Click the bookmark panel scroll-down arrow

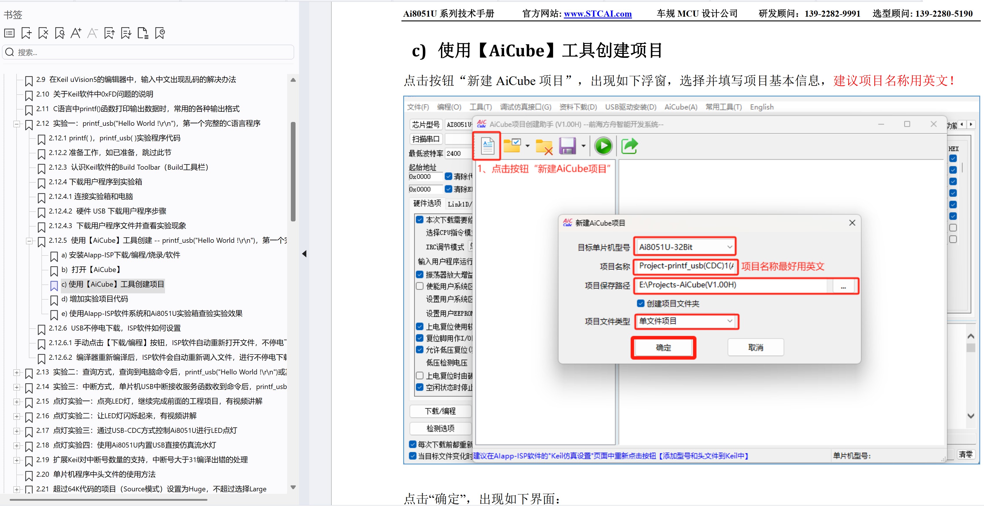point(293,487)
